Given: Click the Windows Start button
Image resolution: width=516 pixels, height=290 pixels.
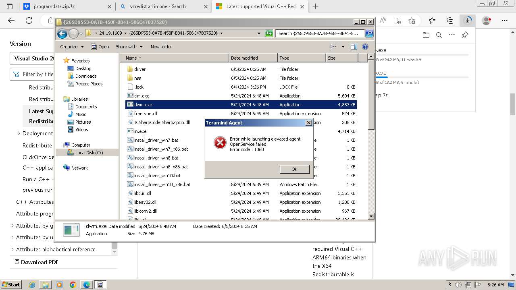Looking at the screenshot, I should (11, 284).
